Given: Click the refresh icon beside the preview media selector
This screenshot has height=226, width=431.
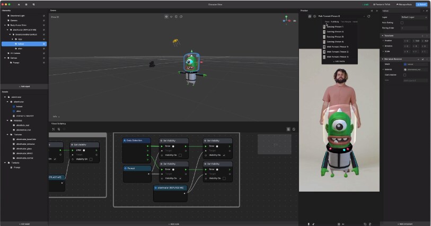Looking at the screenshot, I should [x=368, y=16].
